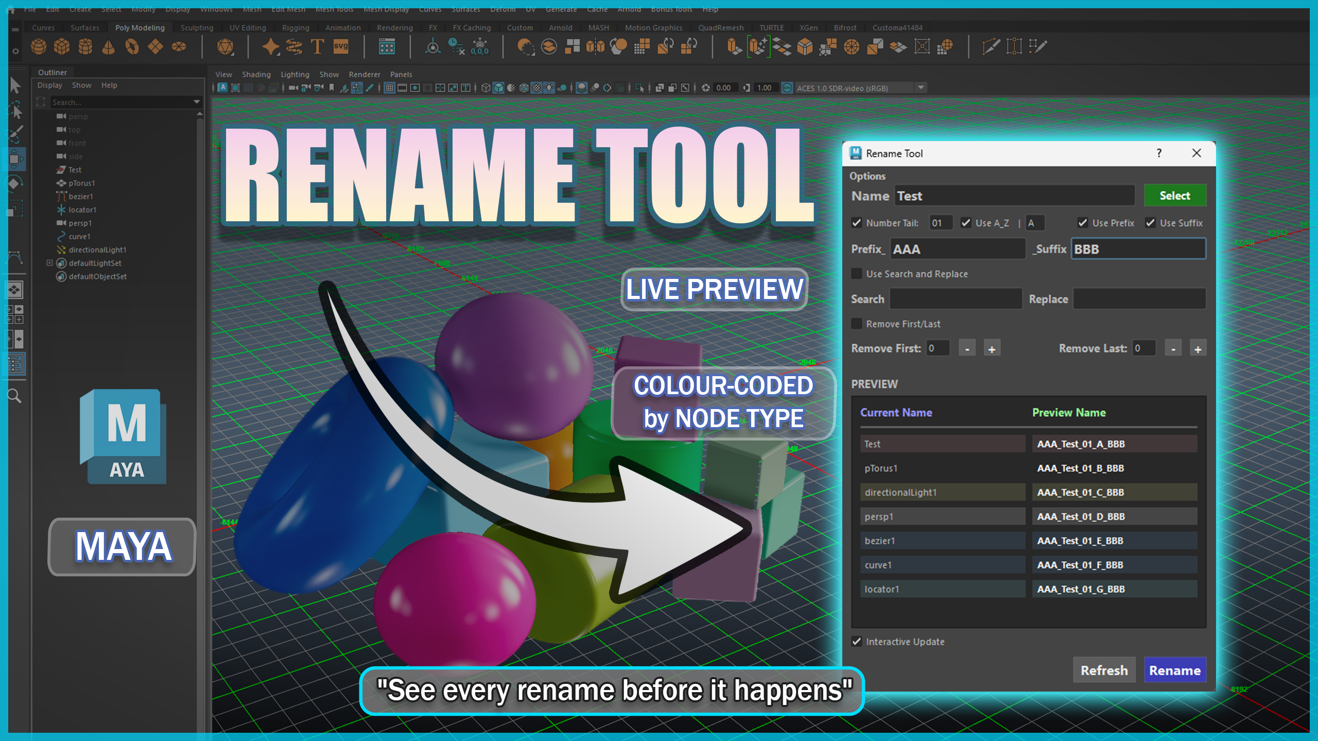The image size is (1318, 741).
Task: Create a polygon cone from the shelf
Action: pos(108,47)
